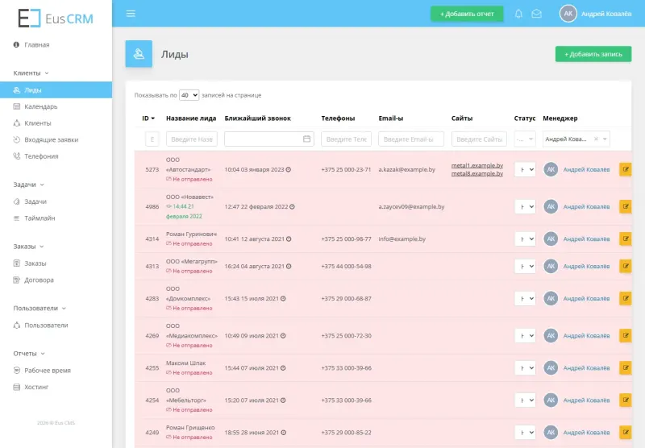Click lead name ООО «Мегагрупп»
This screenshot has width=645, height=448.
pyautogui.click(x=192, y=261)
